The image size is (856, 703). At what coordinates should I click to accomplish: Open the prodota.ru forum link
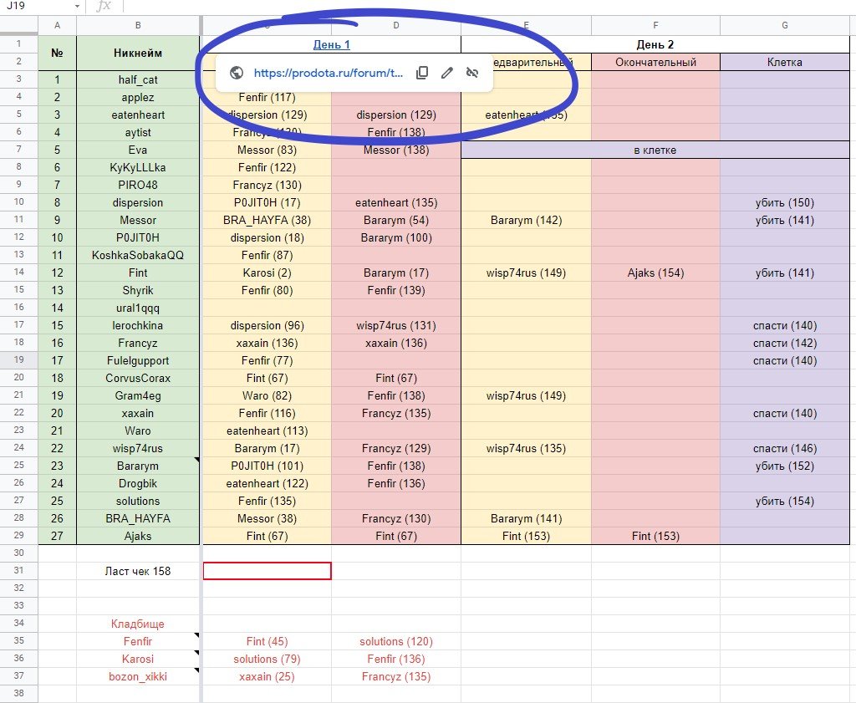click(x=329, y=74)
